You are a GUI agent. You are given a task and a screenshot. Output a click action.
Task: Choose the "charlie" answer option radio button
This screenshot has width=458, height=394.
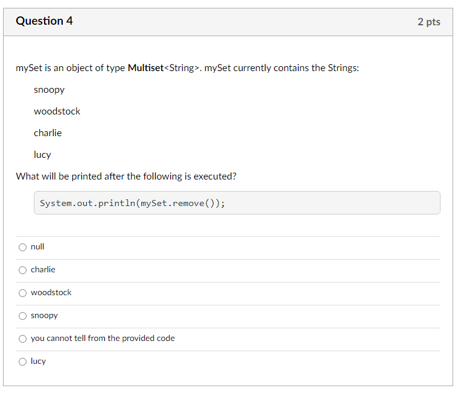point(23,270)
